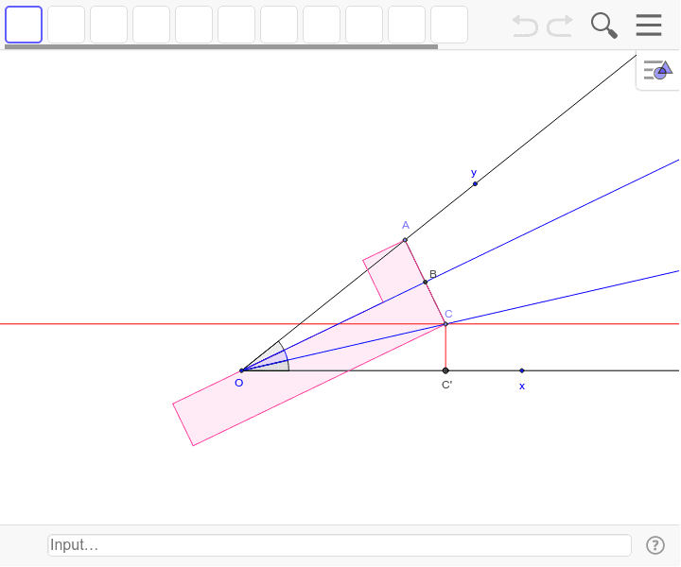Click the label text "C'"

pyautogui.click(x=446, y=385)
